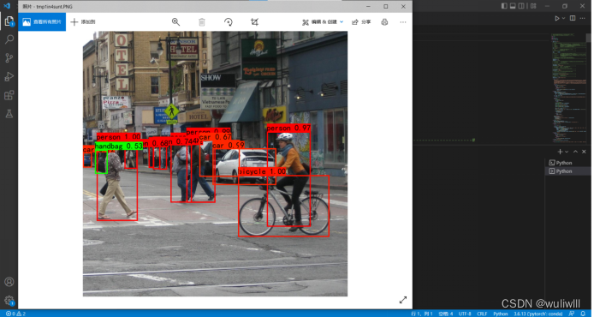Enter fullscreen with the expand arrows icon

coord(403,300)
